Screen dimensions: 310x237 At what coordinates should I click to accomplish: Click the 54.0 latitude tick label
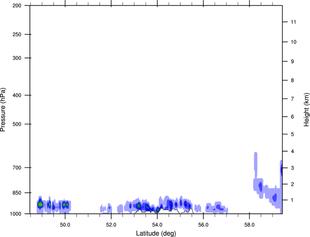(x=157, y=225)
